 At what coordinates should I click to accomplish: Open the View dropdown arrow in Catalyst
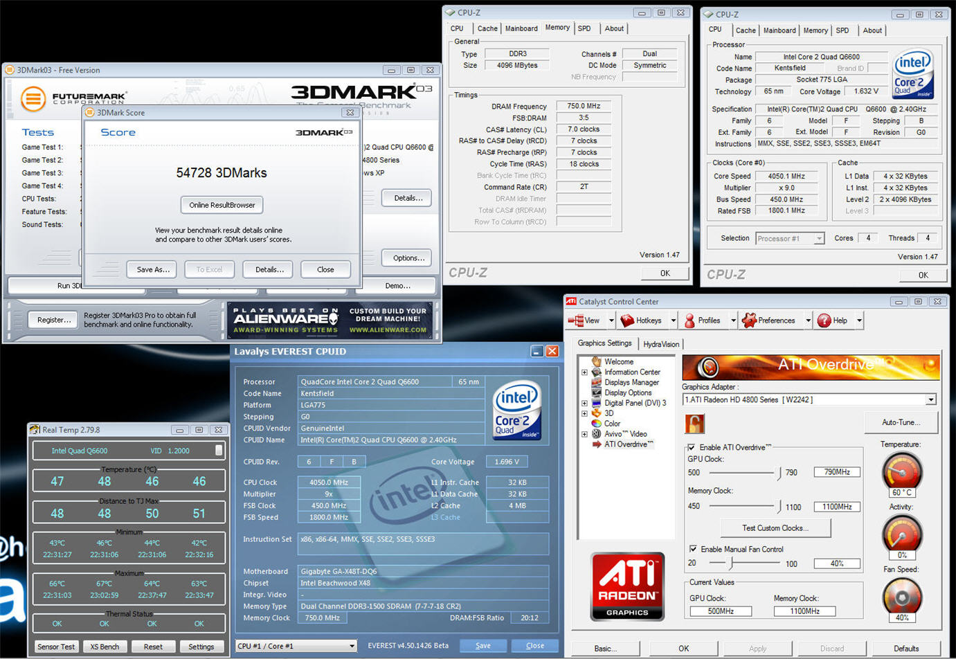611,321
